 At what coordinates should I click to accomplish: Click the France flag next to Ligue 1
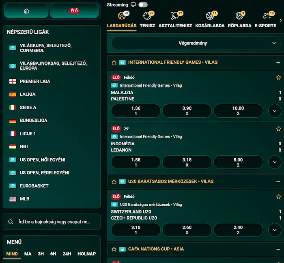[x=13, y=134]
